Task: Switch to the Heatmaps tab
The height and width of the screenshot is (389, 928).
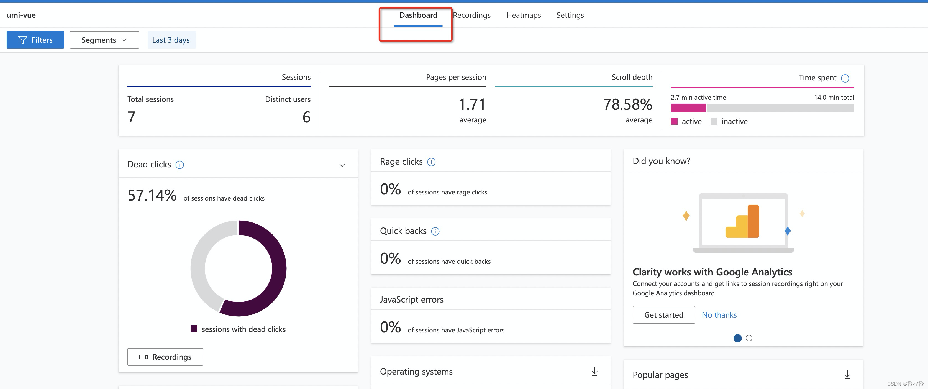Action: tap(524, 15)
